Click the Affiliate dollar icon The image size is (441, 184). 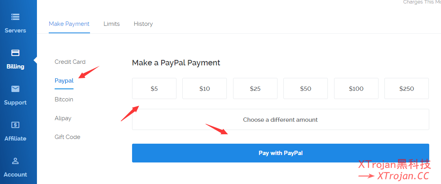(x=15, y=125)
